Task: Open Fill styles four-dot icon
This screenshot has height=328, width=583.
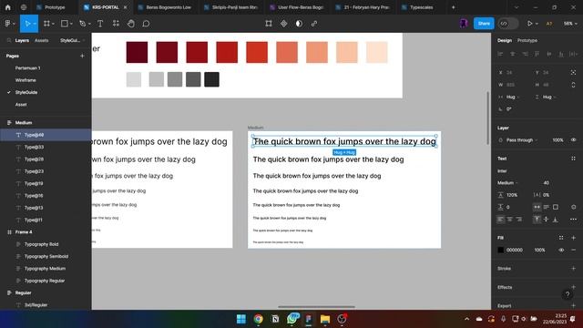Action: (561, 238)
